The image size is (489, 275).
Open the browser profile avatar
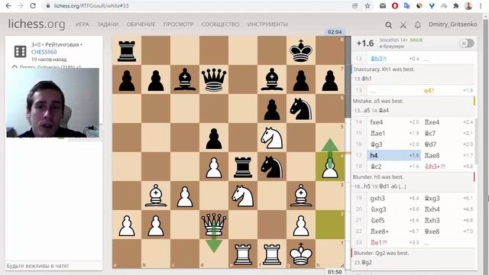click(468, 5)
